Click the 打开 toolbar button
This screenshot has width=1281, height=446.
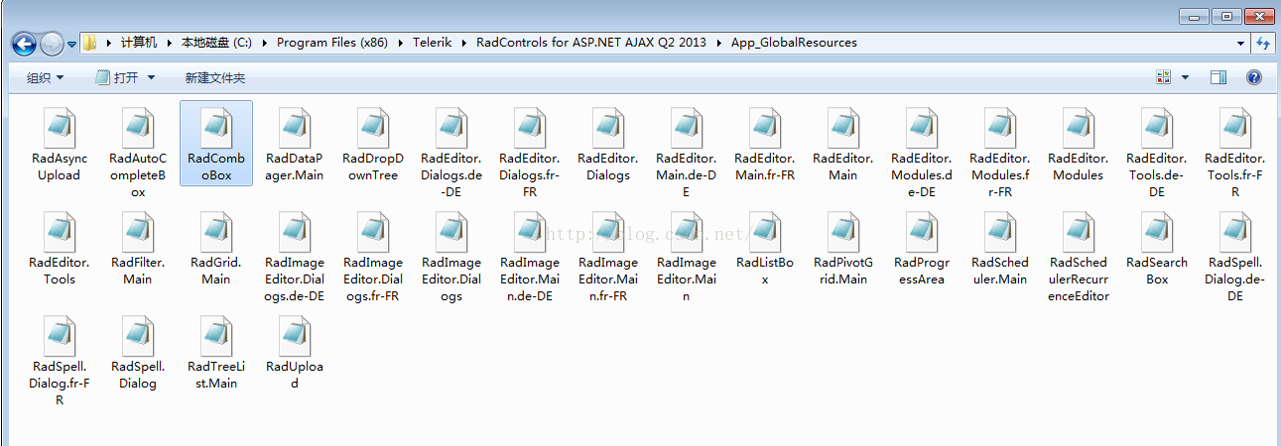point(117,77)
